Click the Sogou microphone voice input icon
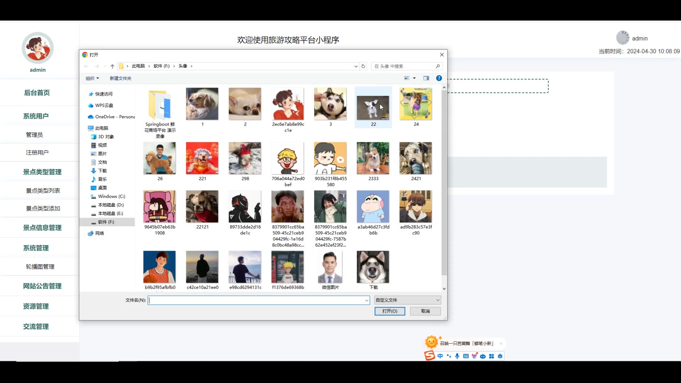This screenshot has height=383, width=681. [457, 356]
